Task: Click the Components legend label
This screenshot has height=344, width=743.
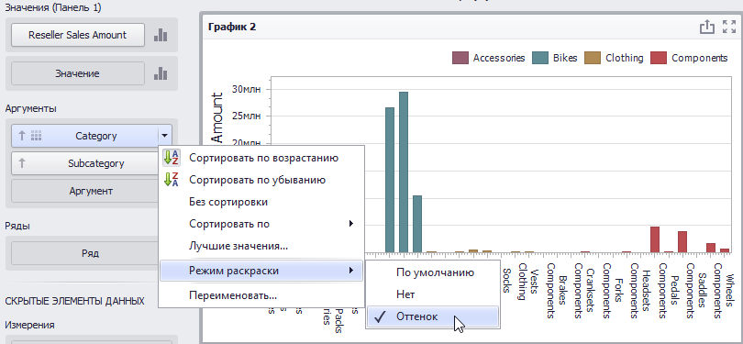Action: (699, 58)
